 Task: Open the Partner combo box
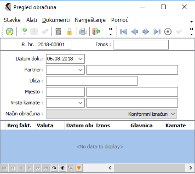click(x=65, y=70)
